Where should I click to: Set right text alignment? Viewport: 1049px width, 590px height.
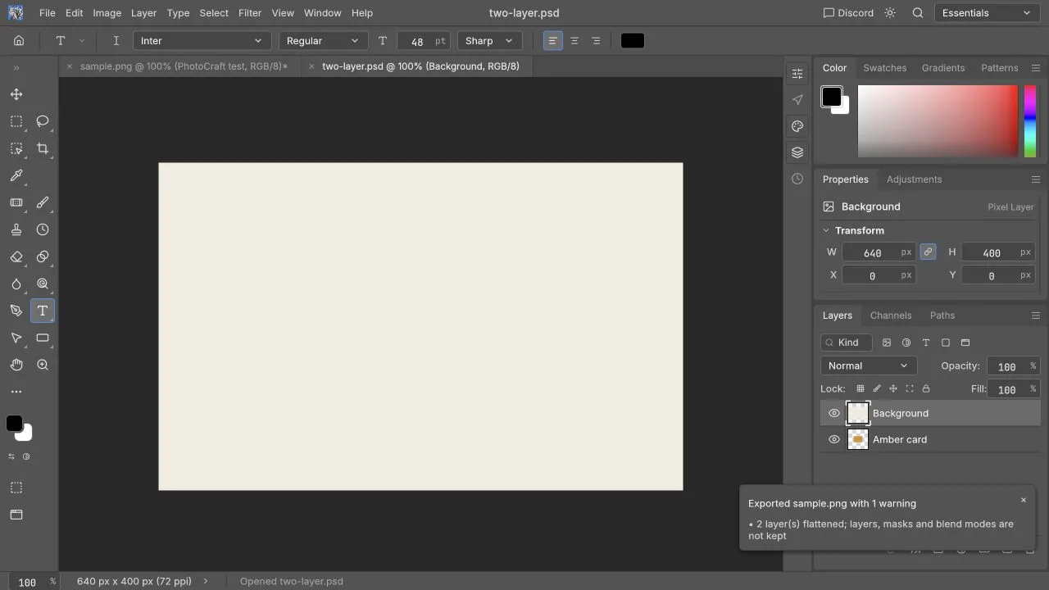(596, 41)
